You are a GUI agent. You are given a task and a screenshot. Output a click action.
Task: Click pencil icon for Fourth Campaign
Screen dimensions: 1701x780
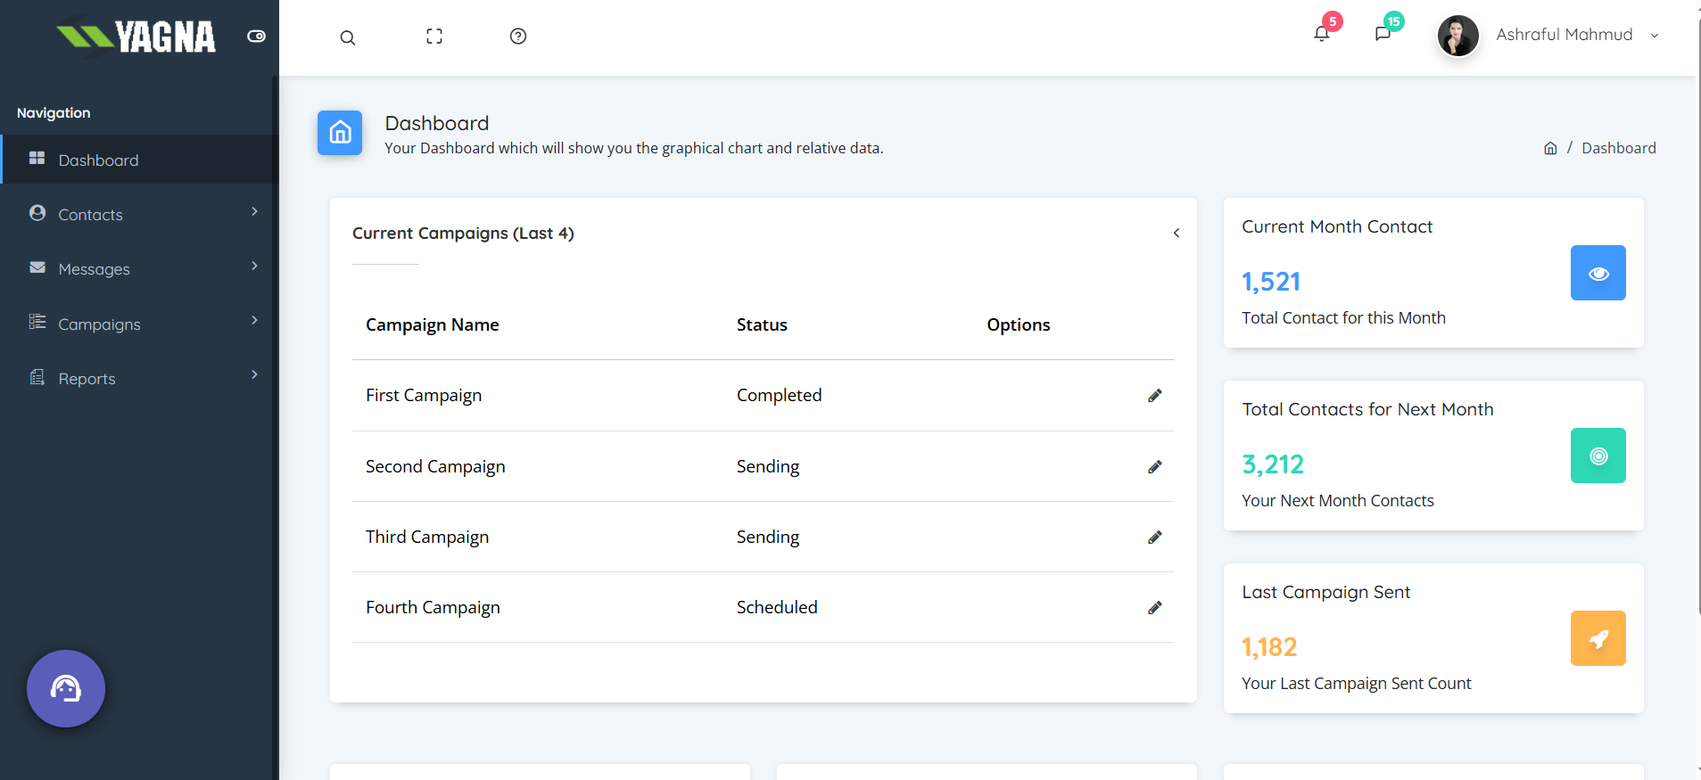(x=1154, y=608)
